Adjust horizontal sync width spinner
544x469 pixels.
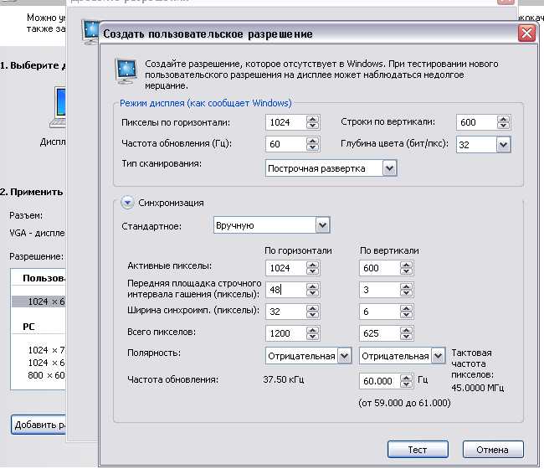tap(313, 312)
